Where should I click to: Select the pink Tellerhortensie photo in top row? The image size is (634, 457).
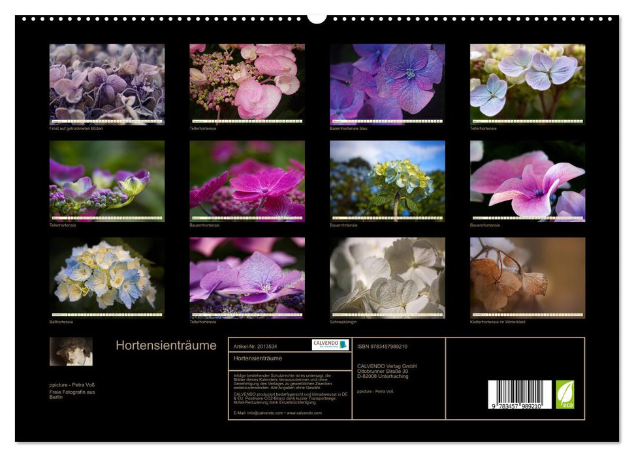point(247,84)
